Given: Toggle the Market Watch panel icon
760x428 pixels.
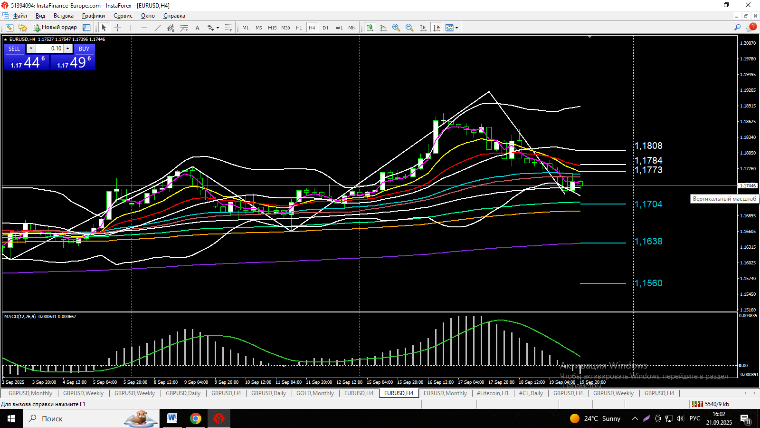Looking at the screenshot, I should pos(86,28).
